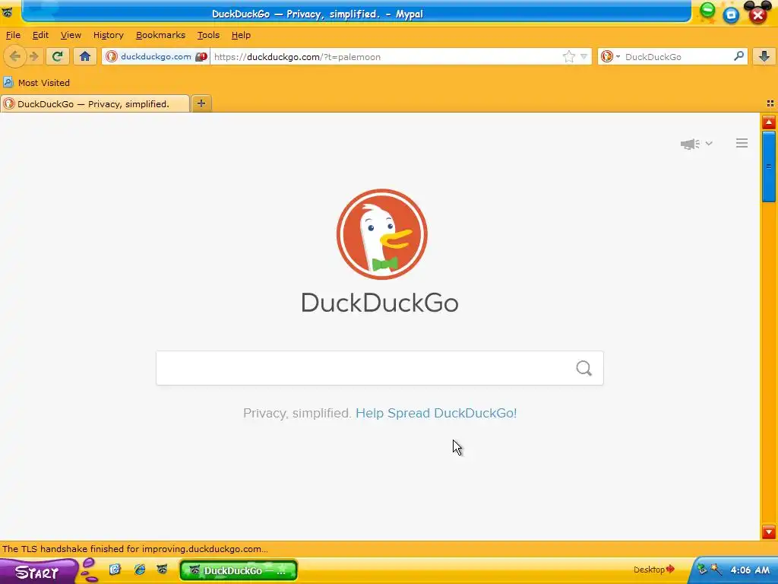Click the DuckDuckGo duck logo

click(381, 234)
